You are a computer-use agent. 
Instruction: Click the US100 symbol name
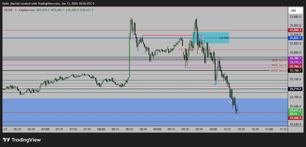(9, 10)
